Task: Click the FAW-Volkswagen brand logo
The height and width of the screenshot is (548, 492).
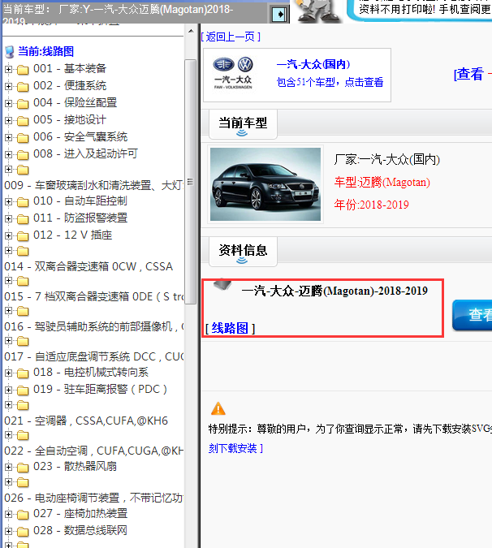Action: (x=233, y=74)
